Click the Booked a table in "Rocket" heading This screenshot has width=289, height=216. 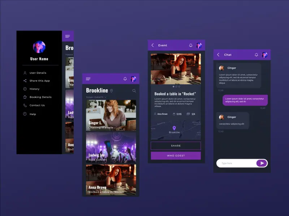pyautogui.click(x=175, y=94)
